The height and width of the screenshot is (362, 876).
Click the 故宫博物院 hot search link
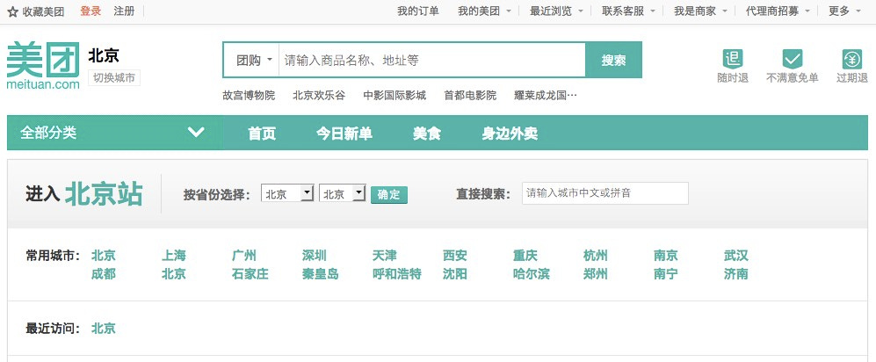pyautogui.click(x=249, y=96)
